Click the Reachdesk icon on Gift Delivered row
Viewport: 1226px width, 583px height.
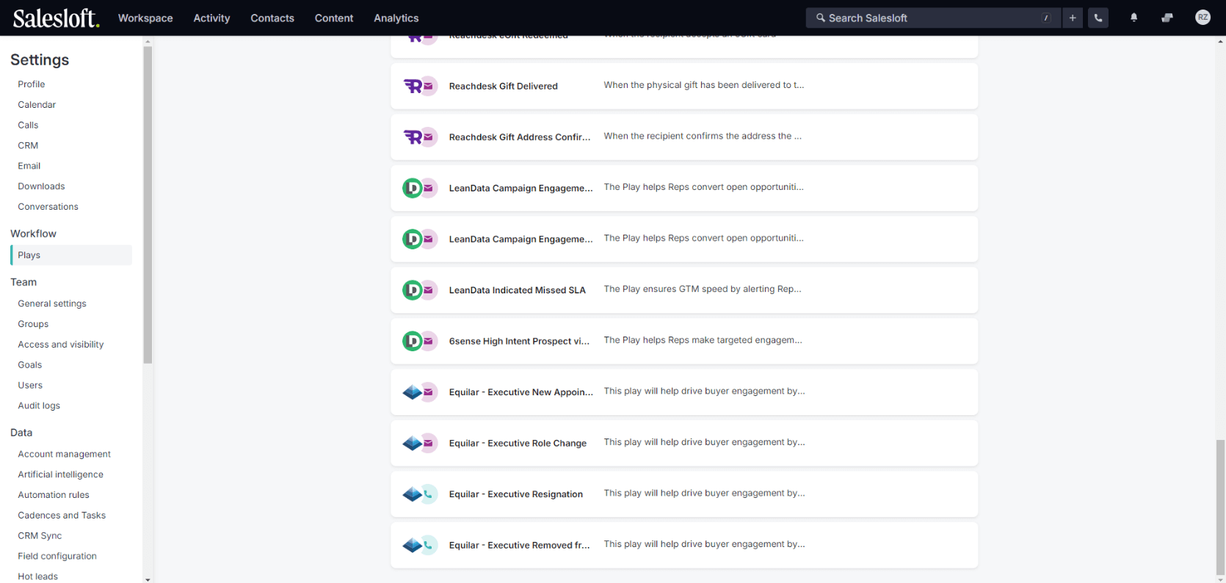(x=413, y=86)
